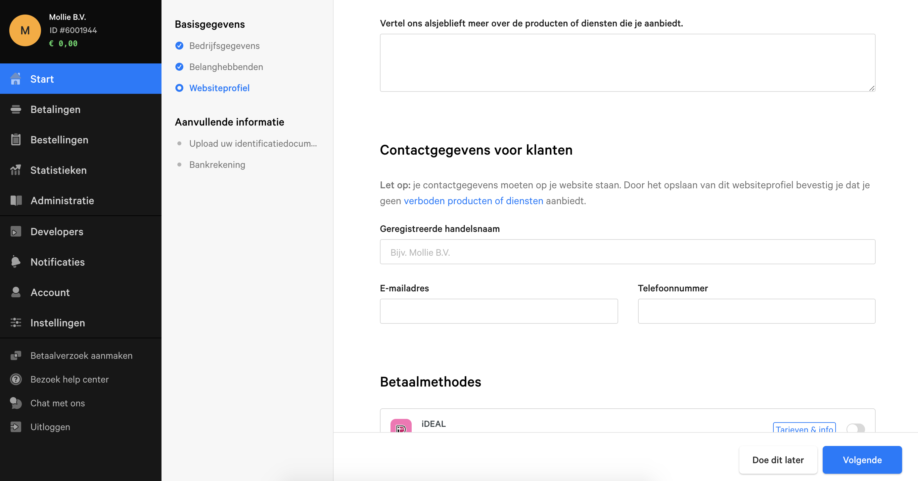Toggle the iDEAL payment method switch
The image size is (918, 481).
(x=856, y=428)
